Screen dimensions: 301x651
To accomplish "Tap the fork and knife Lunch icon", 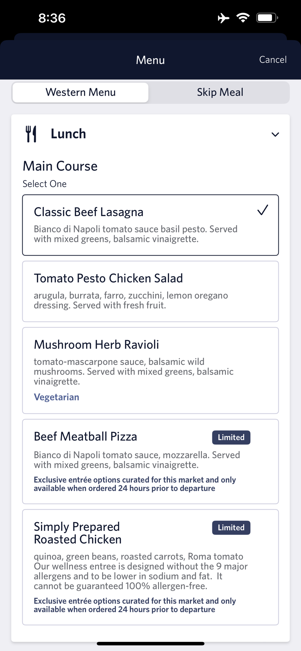I will pos(31,134).
